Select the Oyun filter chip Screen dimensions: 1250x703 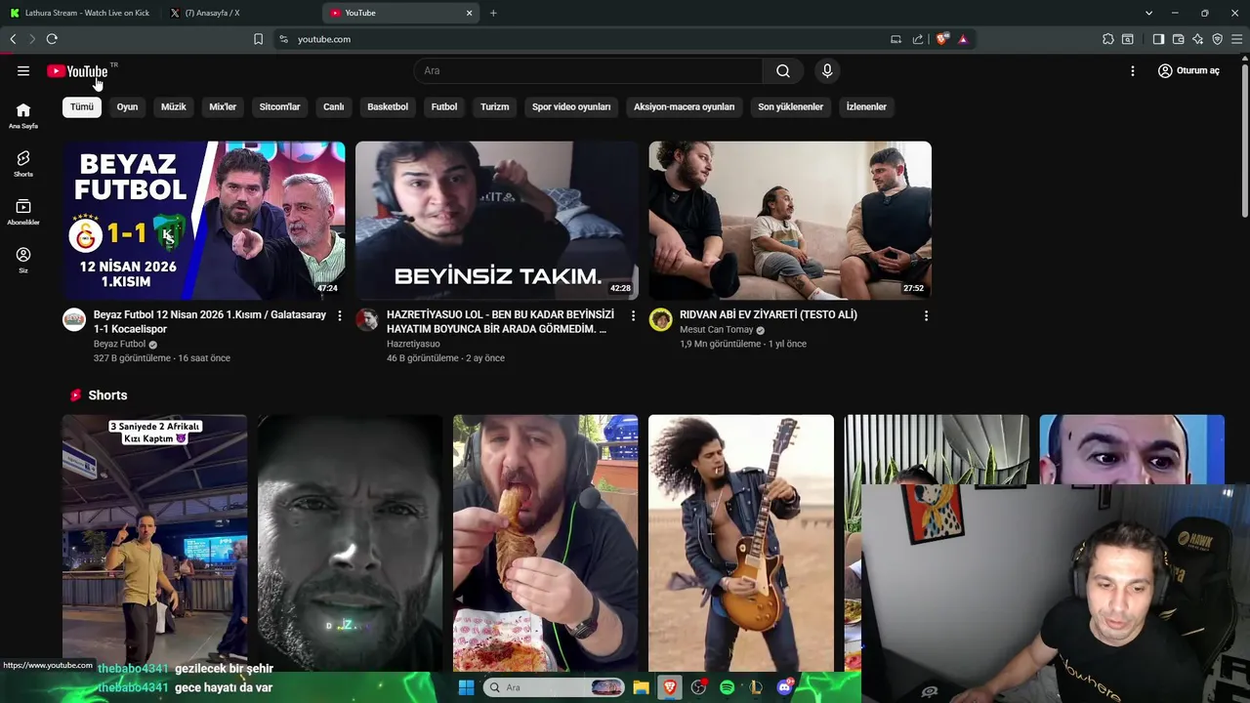(127, 106)
